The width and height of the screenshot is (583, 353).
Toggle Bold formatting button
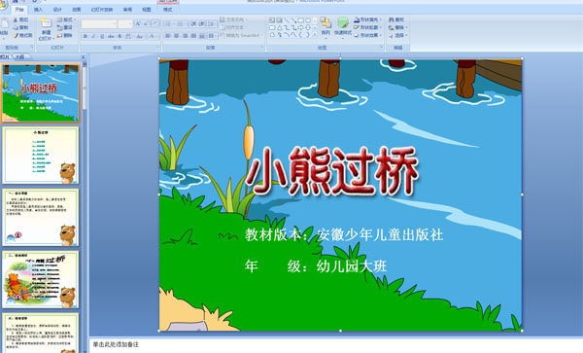(86, 36)
